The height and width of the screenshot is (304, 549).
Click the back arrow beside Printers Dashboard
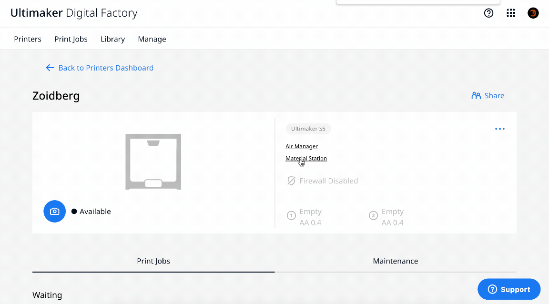(50, 67)
